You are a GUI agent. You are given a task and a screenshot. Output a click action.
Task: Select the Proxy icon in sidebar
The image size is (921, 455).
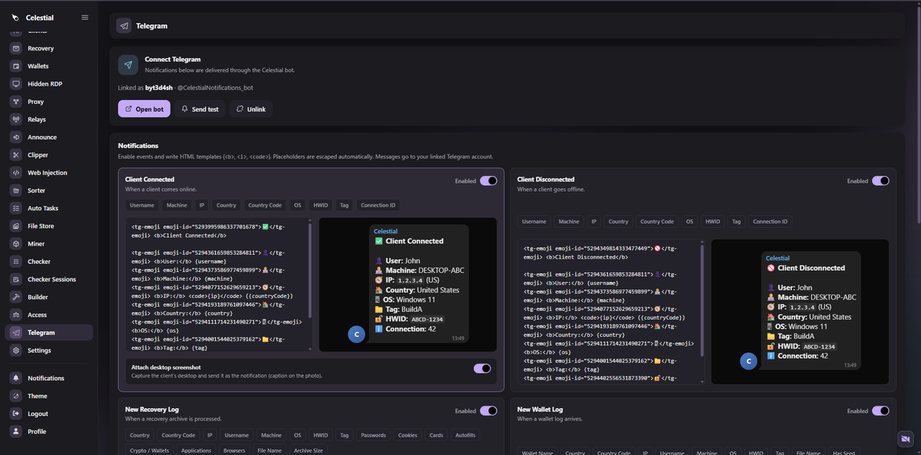coord(15,102)
